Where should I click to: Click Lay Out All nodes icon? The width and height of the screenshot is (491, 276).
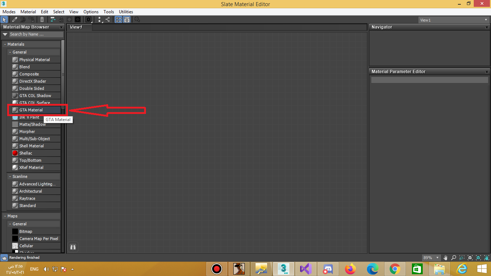100,20
